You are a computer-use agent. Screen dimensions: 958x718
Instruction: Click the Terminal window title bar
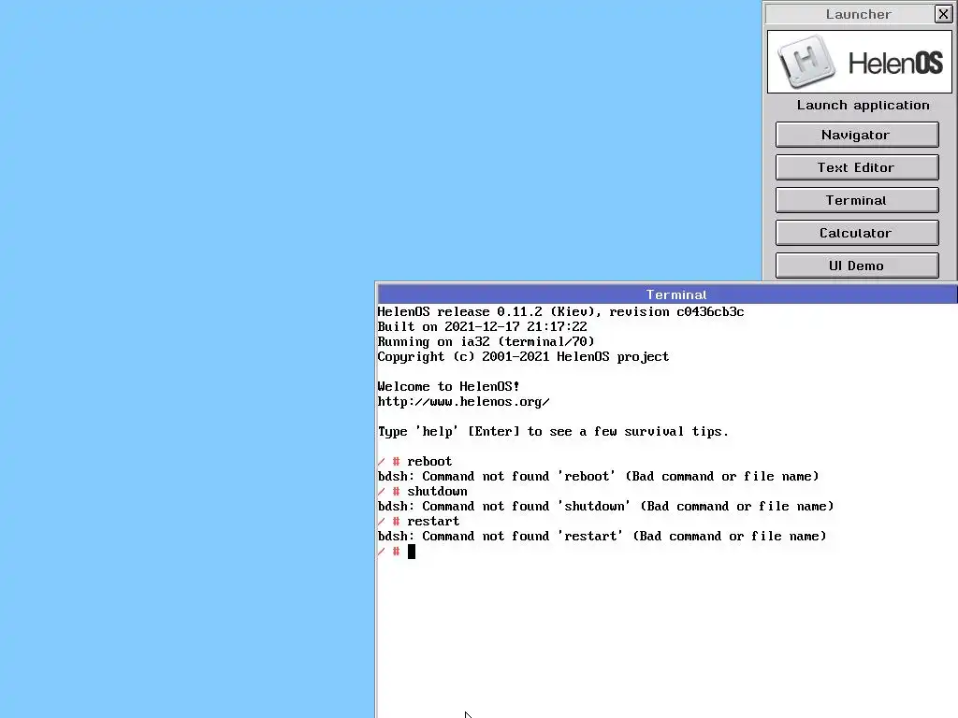(667, 294)
